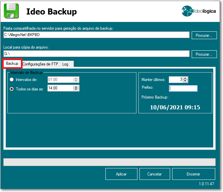Increase 'Manter últimos' value with up arrow
Image resolution: width=223 pixels, height=192 pixels.
point(185,78)
